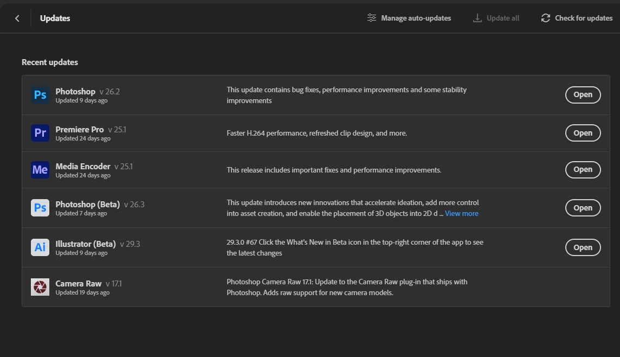This screenshot has height=357, width=620.
Task: Launch Media Encoder with its Open button
Action: pyautogui.click(x=583, y=169)
